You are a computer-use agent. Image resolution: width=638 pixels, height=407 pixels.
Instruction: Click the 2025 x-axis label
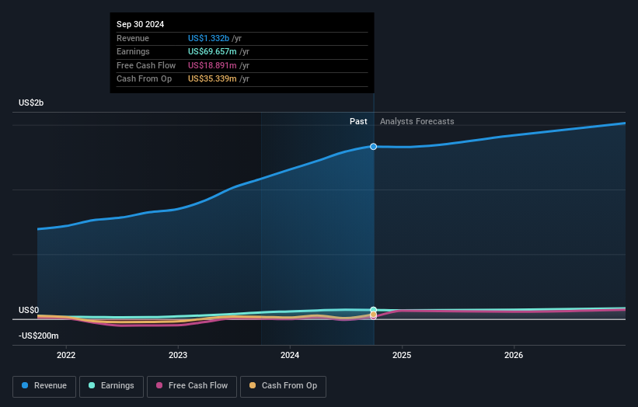tap(402, 355)
